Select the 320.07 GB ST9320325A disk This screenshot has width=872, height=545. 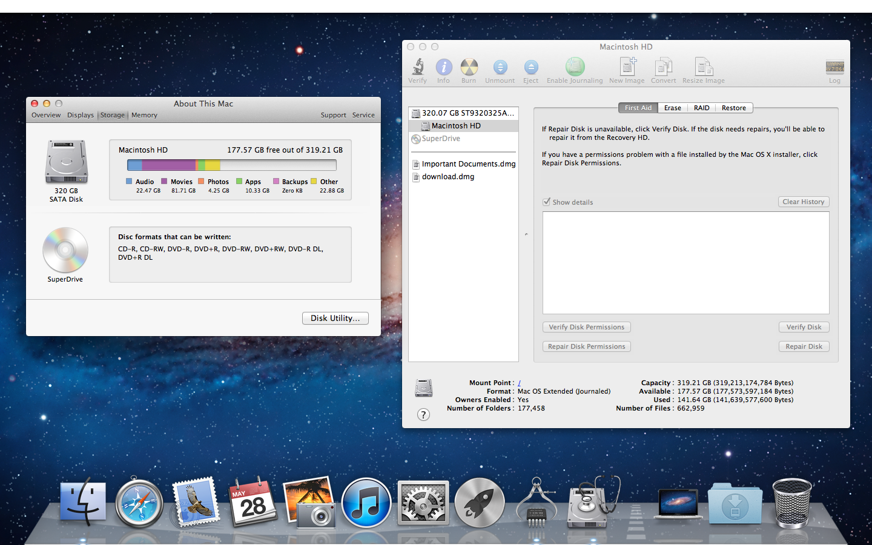point(467,113)
